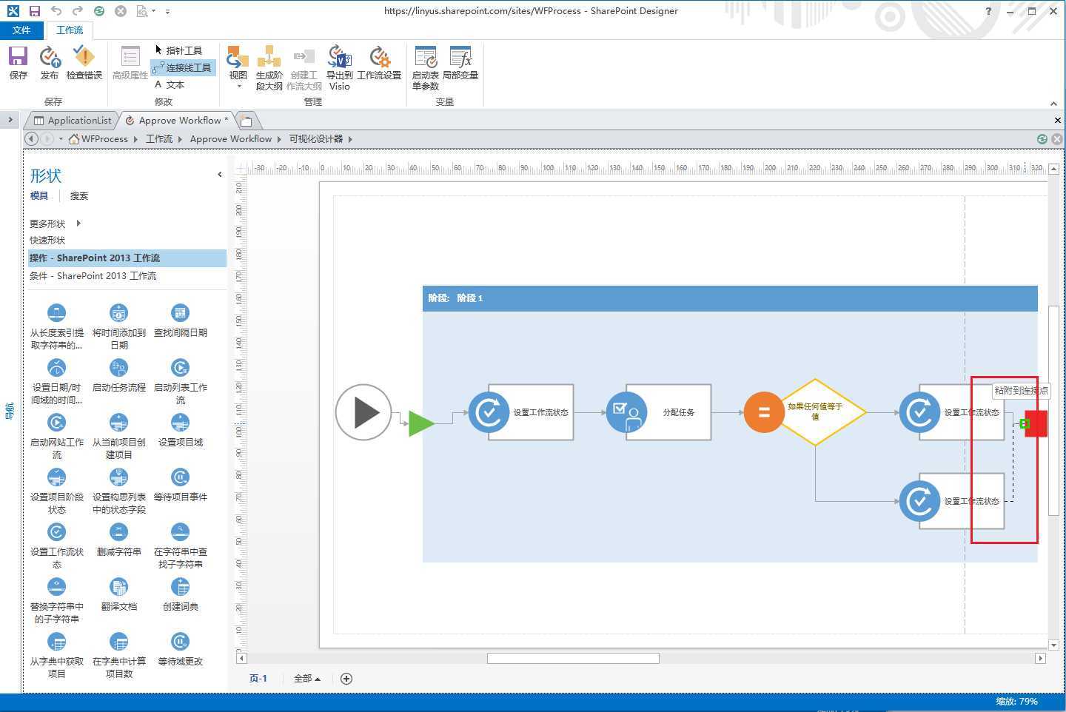1066x712 pixels.
Task: Open the 文件 file tab
Action: click(21, 30)
